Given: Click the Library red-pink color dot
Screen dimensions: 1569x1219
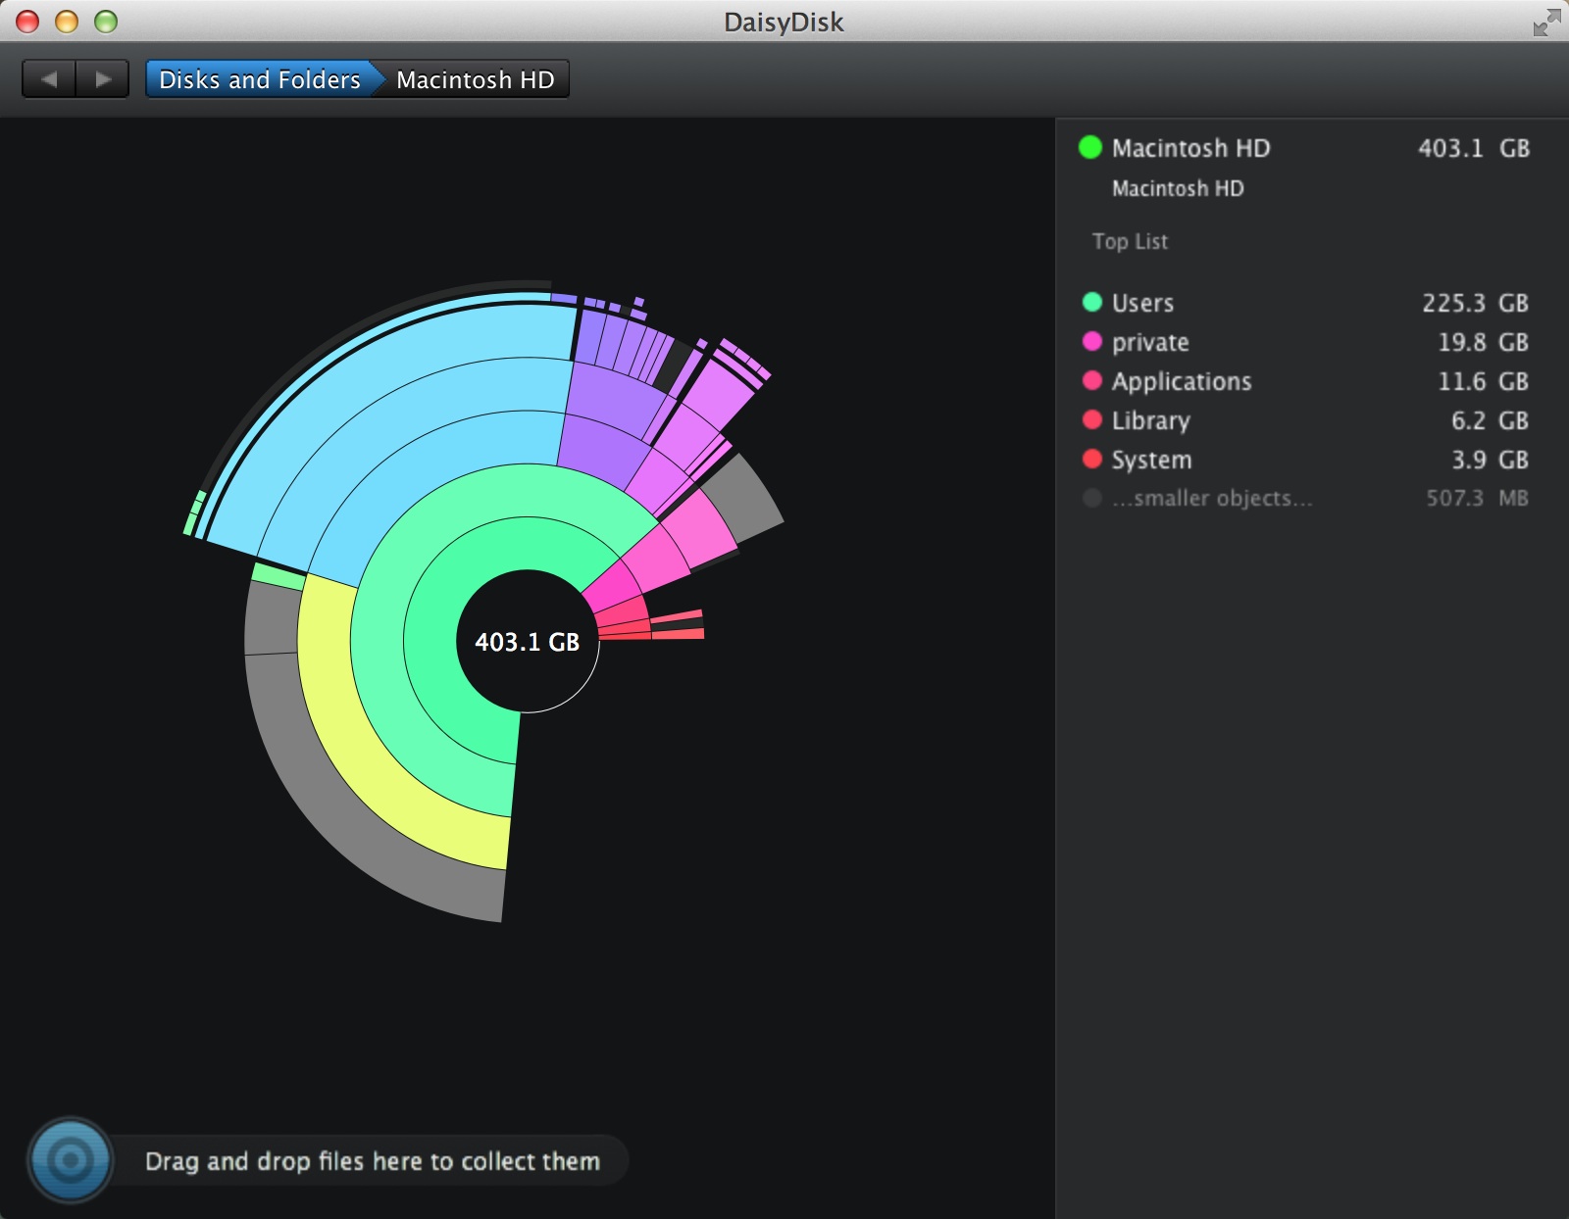Looking at the screenshot, I should (1091, 419).
